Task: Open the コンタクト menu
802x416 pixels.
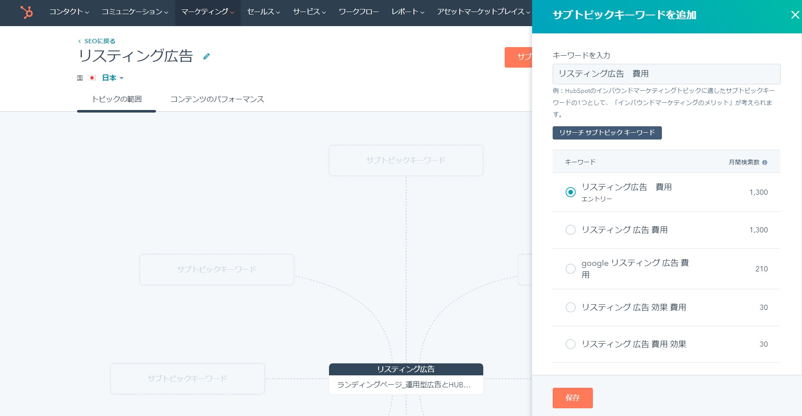Action: [69, 12]
